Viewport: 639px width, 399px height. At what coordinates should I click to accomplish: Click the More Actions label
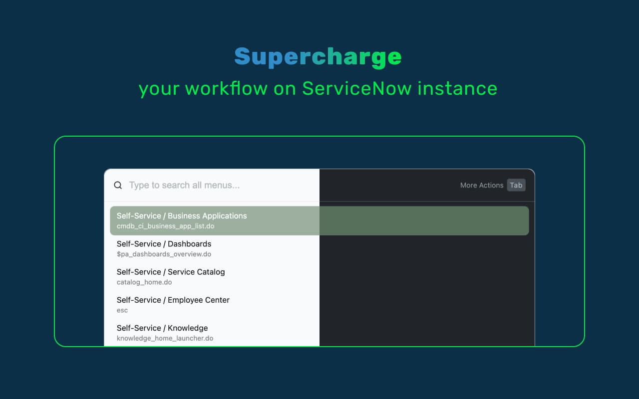tap(482, 185)
